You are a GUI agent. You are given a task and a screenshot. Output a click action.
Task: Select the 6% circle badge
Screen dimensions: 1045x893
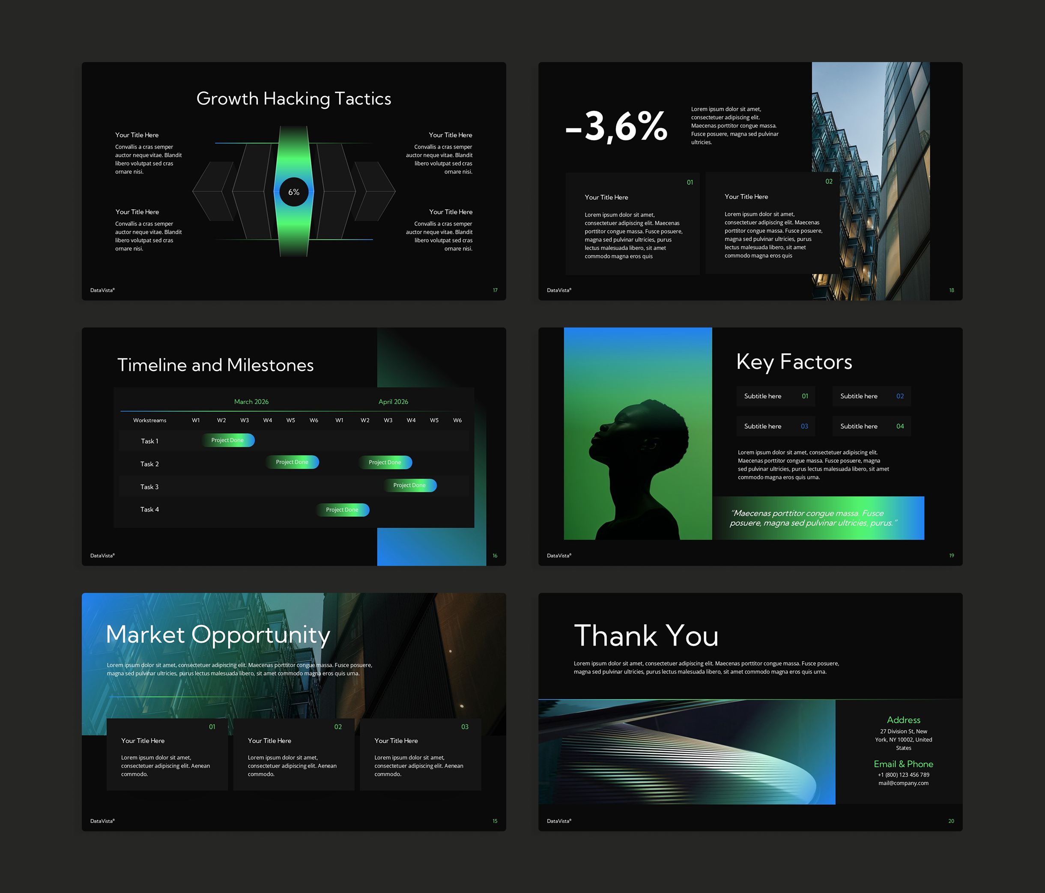click(x=293, y=192)
